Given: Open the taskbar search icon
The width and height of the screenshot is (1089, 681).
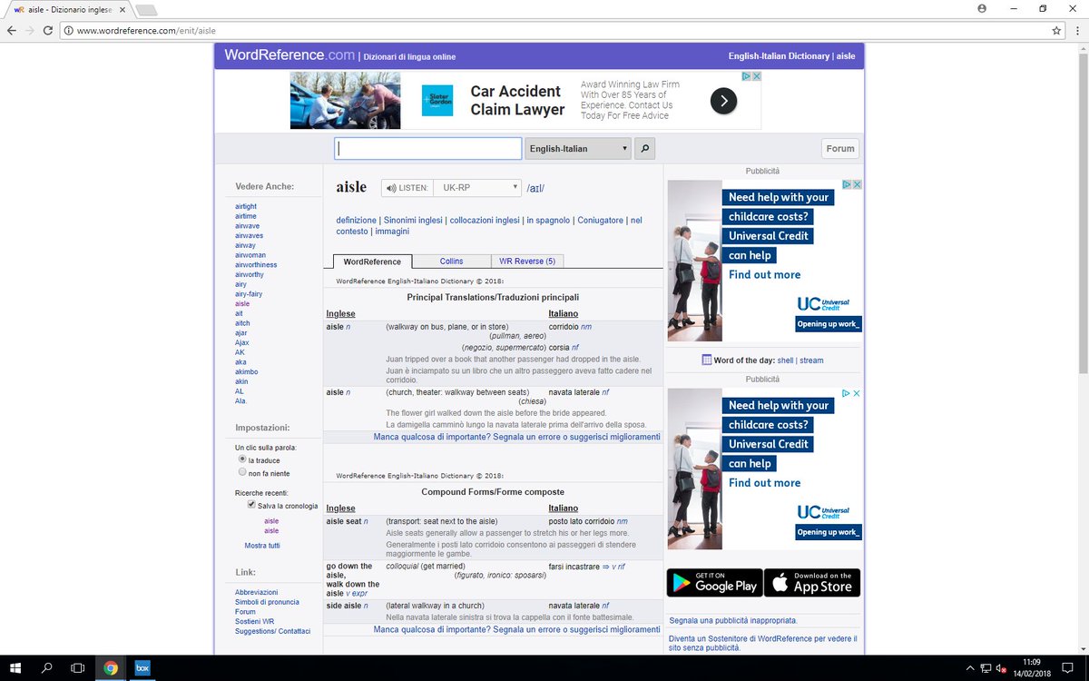Looking at the screenshot, I should point(47,667).
